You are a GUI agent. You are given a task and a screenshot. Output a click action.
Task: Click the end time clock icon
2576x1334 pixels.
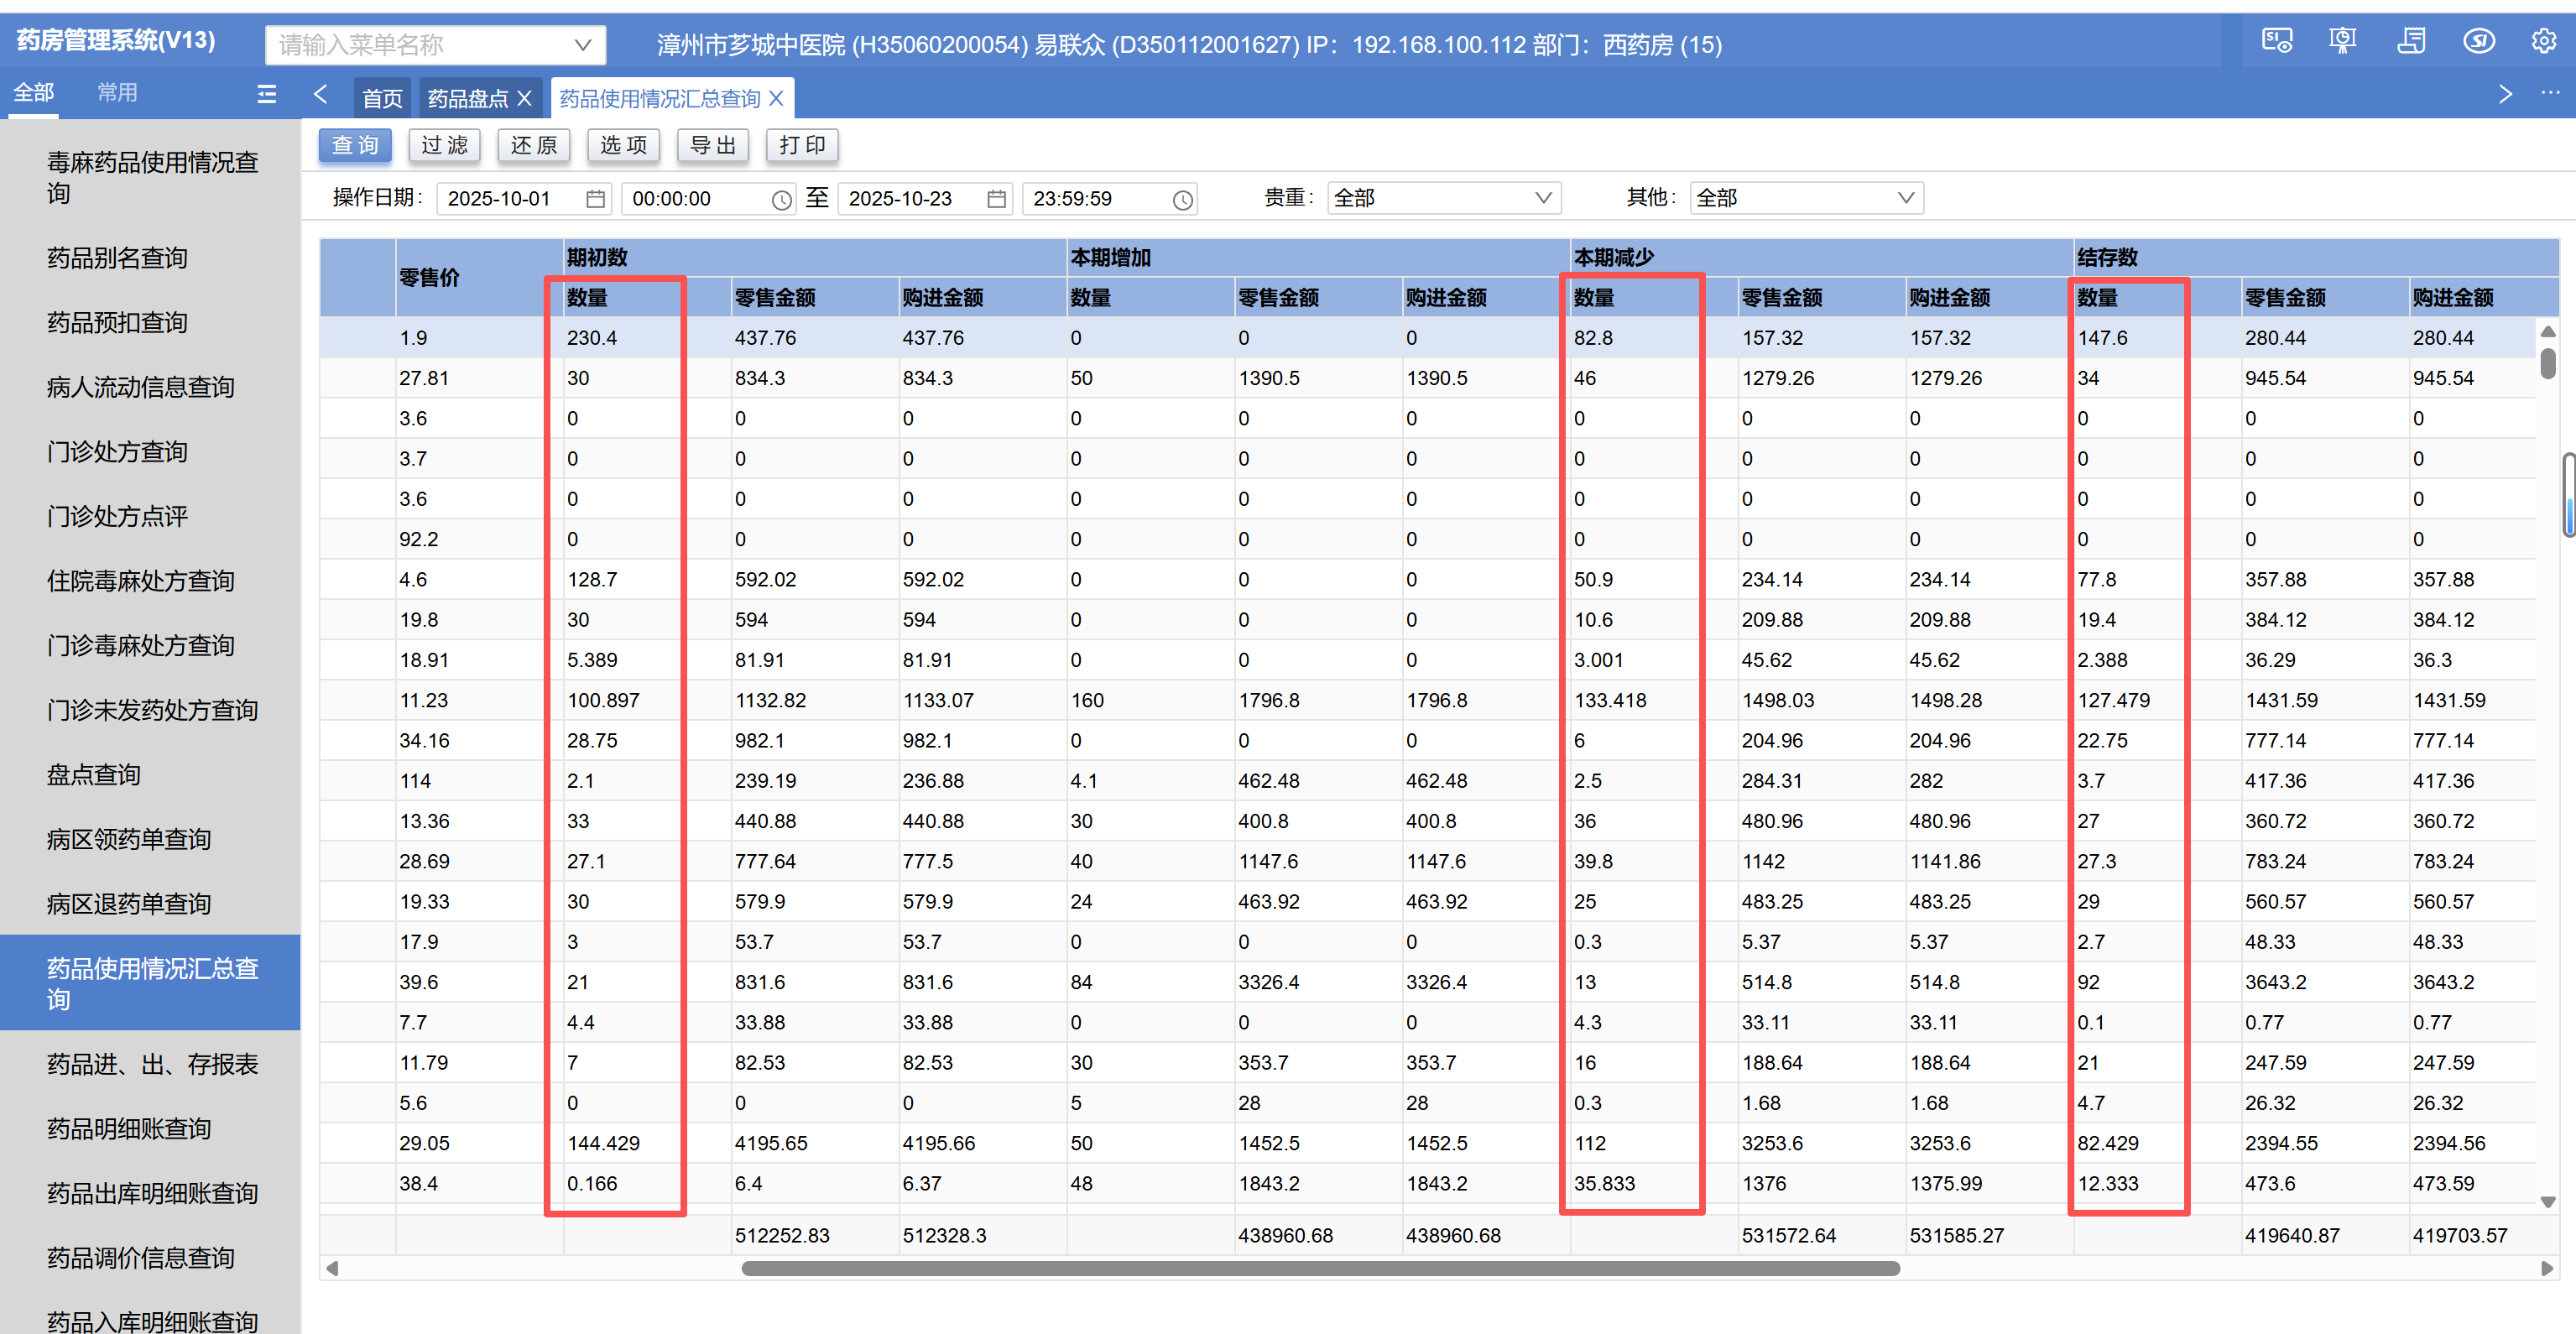[x=1182, y=200]
